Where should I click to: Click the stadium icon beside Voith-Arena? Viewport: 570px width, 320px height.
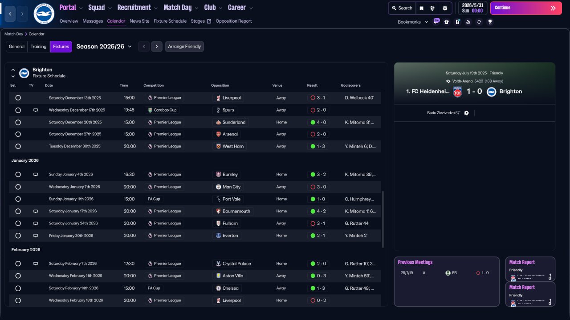pos(448,81)
